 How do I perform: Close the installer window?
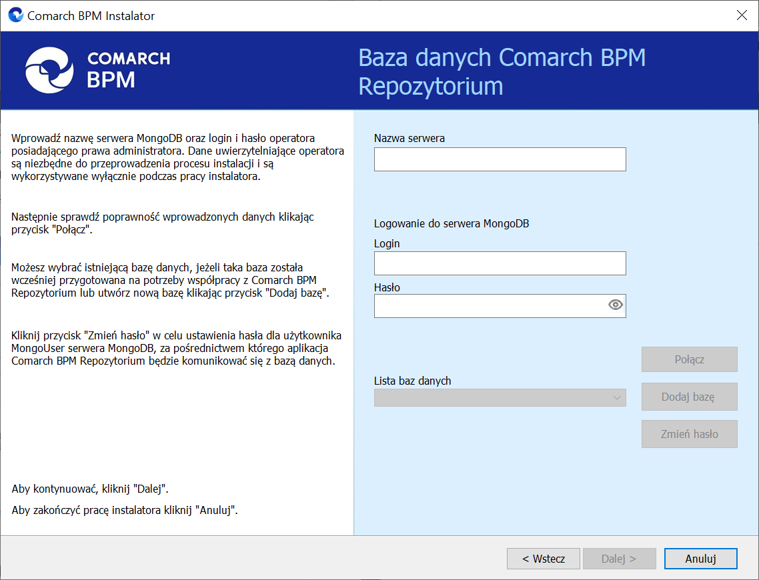pyautogui.click(x=742, y=15)
